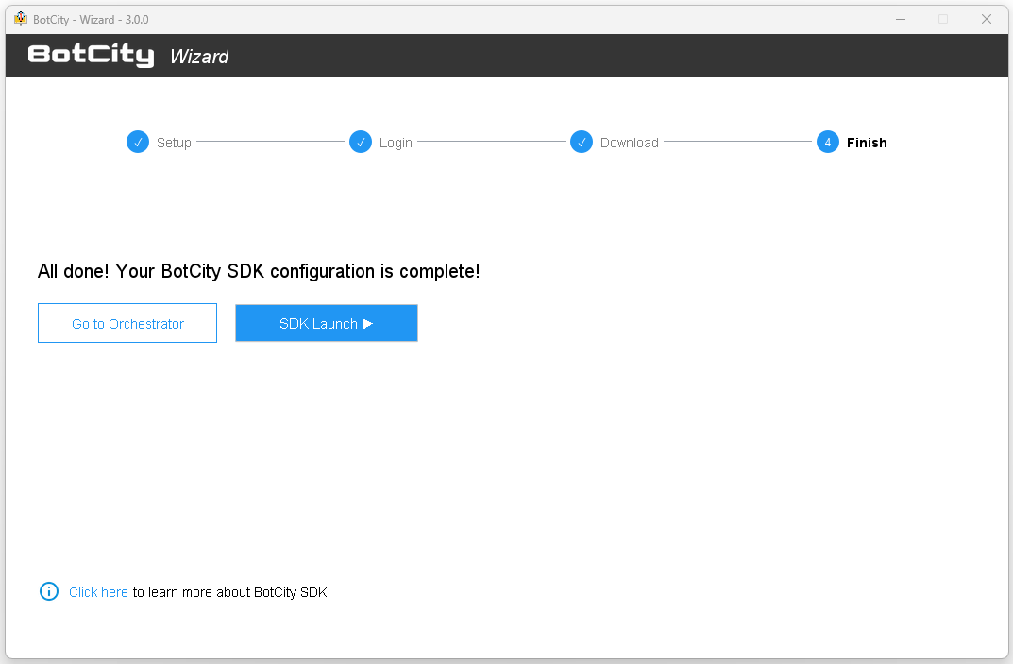
Task: Click the Download step checkmark icon
Action: (582, 142)
